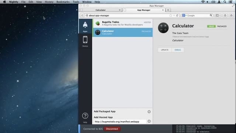Click the search magnifier in Google box
The height and width of the screenshot is (133, 236).
211,16
